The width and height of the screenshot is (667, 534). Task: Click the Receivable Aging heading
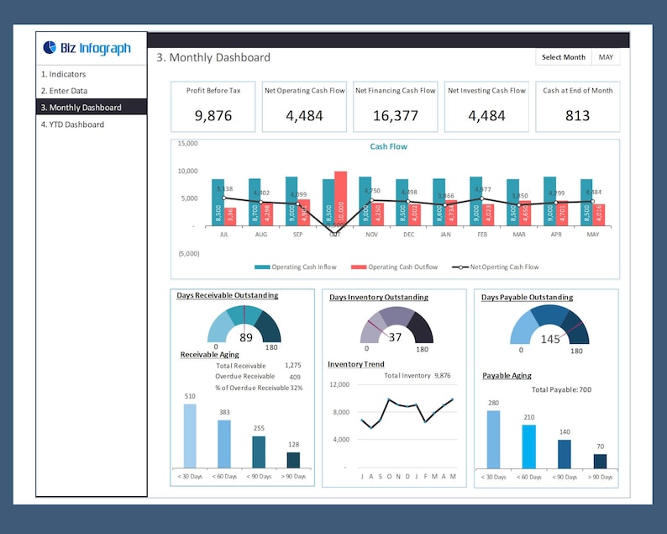coord(209,354)
